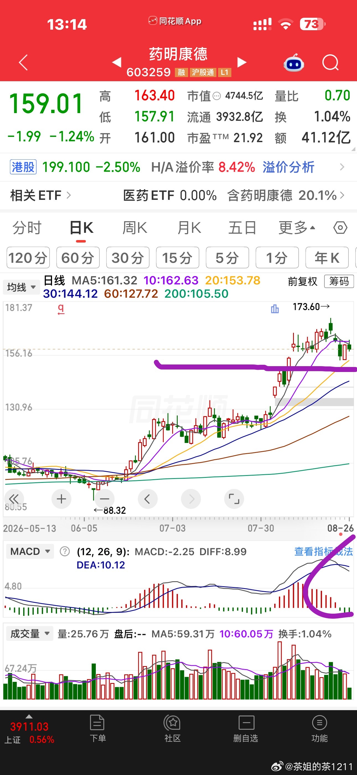Open stock search magnifier
The image size is (357, 775).
point(330,63)
